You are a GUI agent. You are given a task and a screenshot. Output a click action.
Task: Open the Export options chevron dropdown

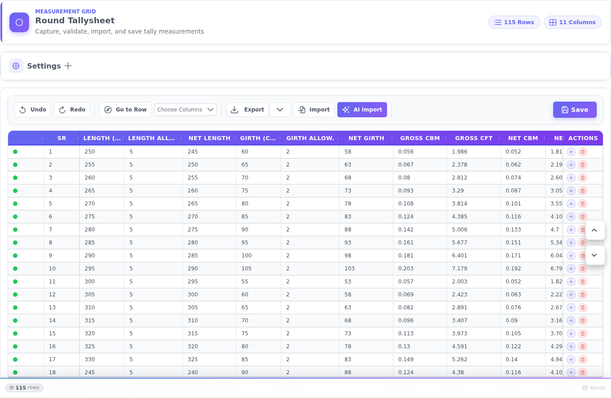tap(280, 110)
